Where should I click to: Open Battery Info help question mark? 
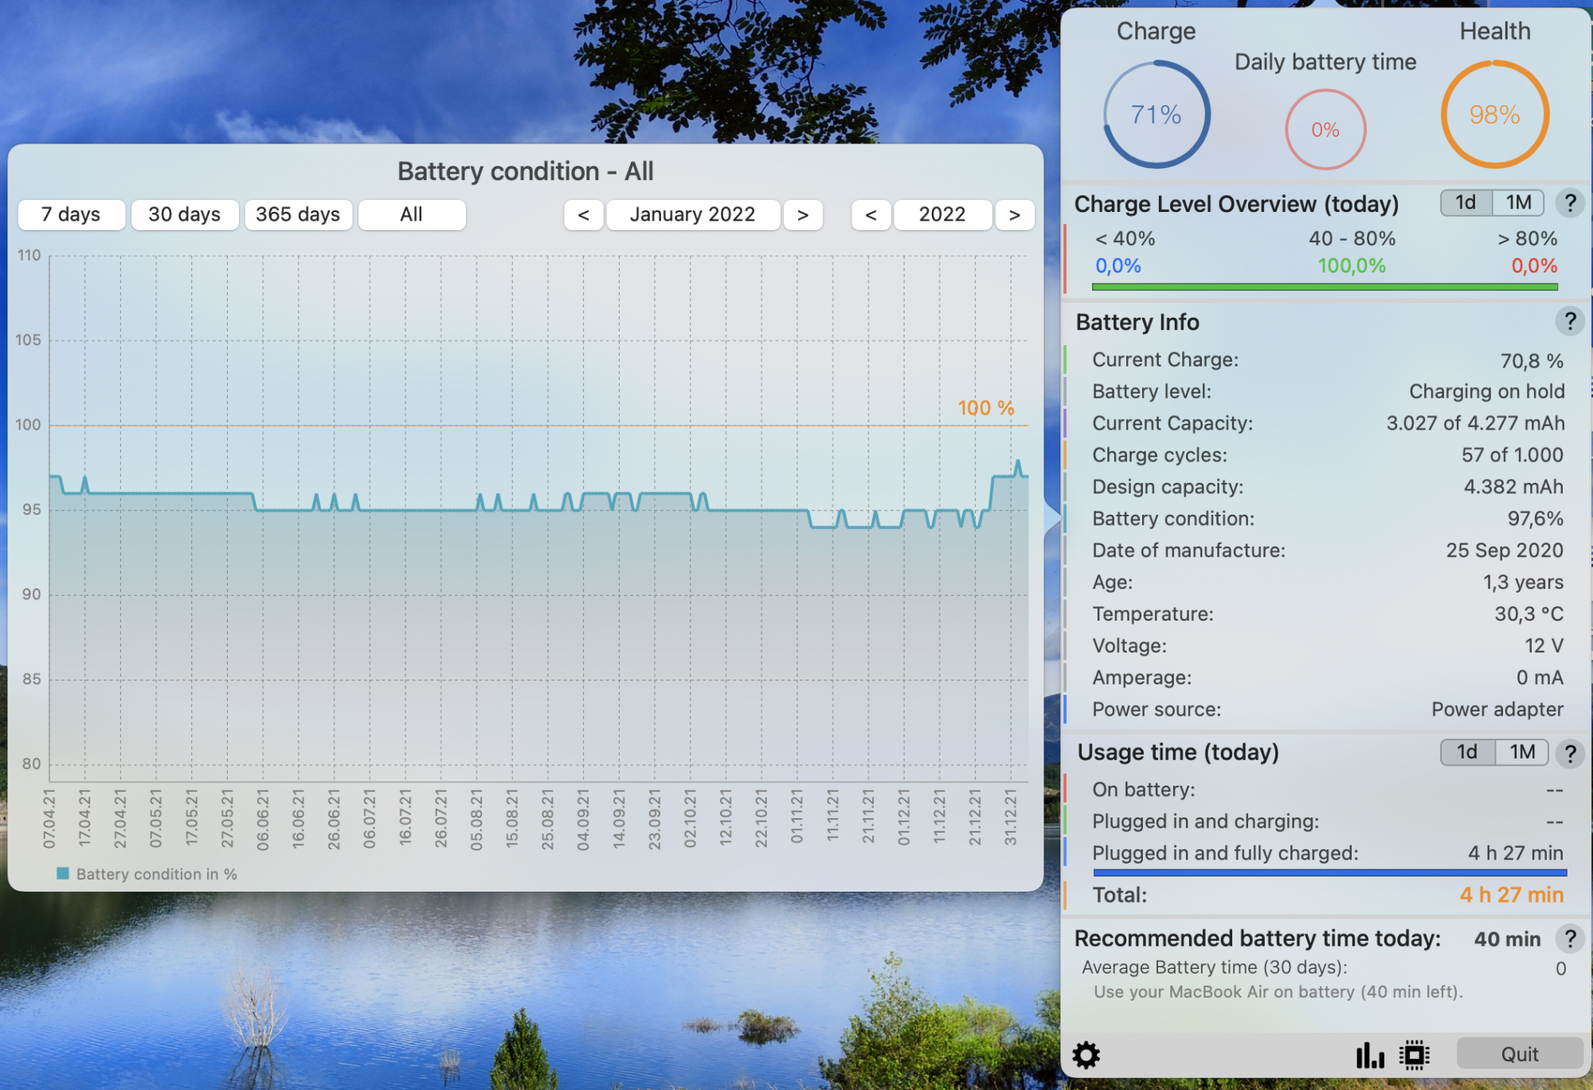tap(1570, 321)
